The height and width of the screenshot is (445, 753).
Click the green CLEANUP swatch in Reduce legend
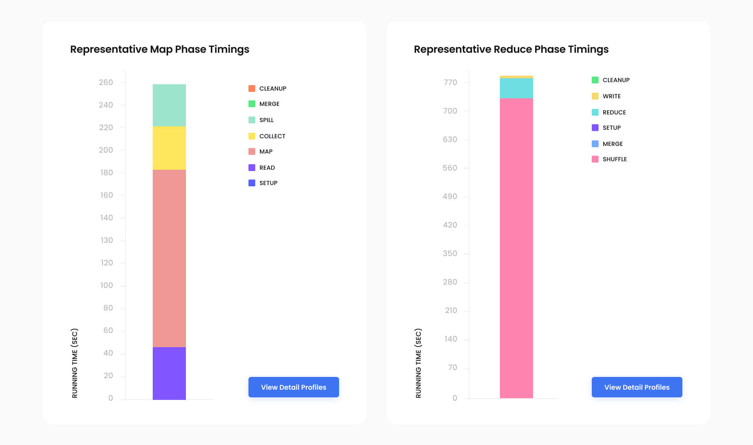click(x=595, y=80)
